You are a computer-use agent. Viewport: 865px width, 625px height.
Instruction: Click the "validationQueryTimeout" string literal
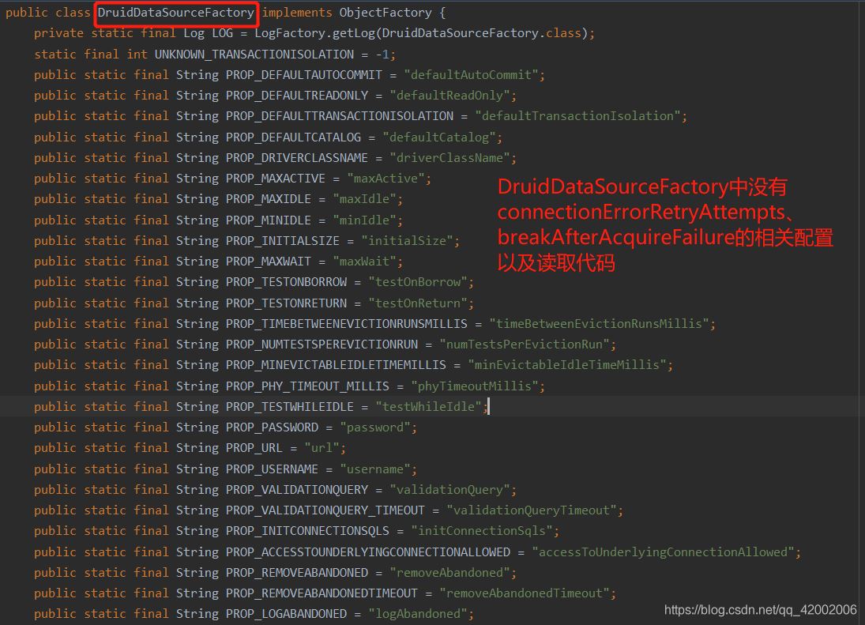[x=532, y=510]
